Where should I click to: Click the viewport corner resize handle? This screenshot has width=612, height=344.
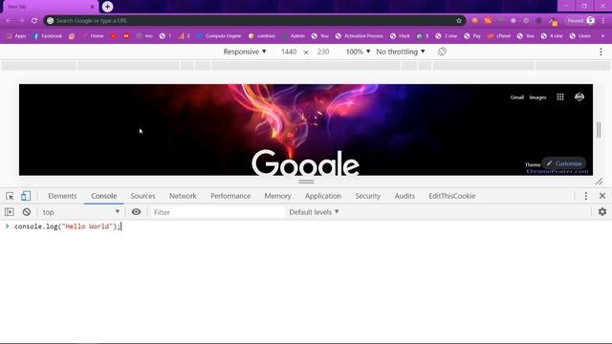click(599, 182)
